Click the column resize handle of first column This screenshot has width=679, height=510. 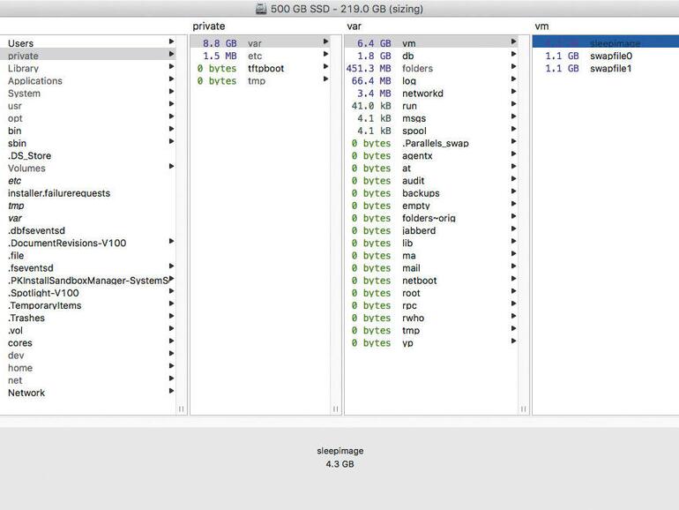click(x=181, y=409)
